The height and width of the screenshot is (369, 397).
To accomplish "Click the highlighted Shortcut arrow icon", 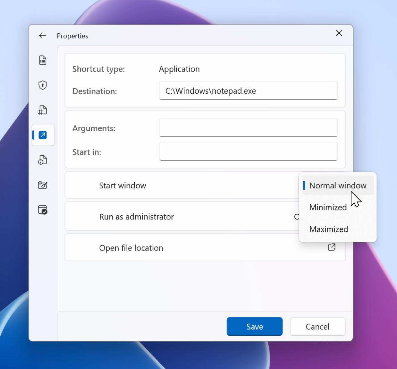I will point(43,135).
